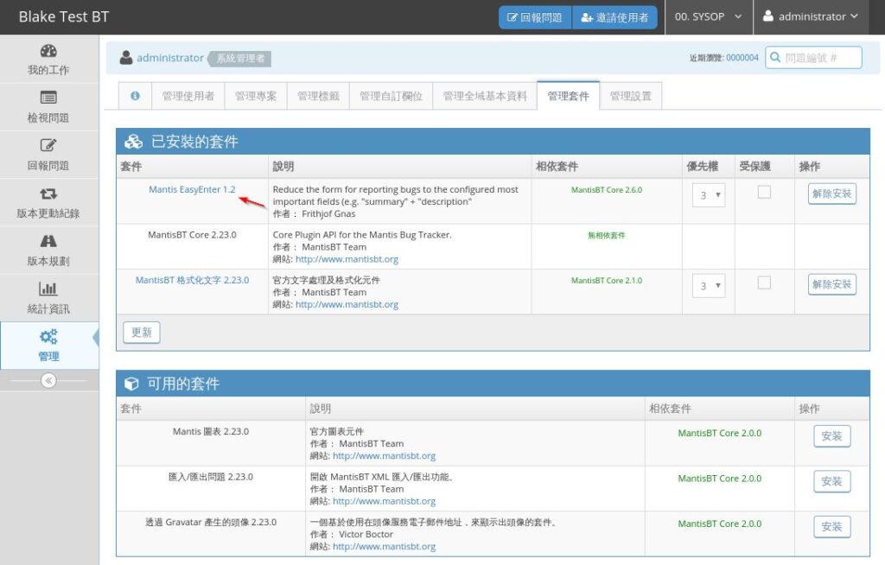Image resolution: width=885 pixels, height=565 pixels.
Task: Click the 管理 gears icon in sidebar
Action: click(x=48, y=337)
